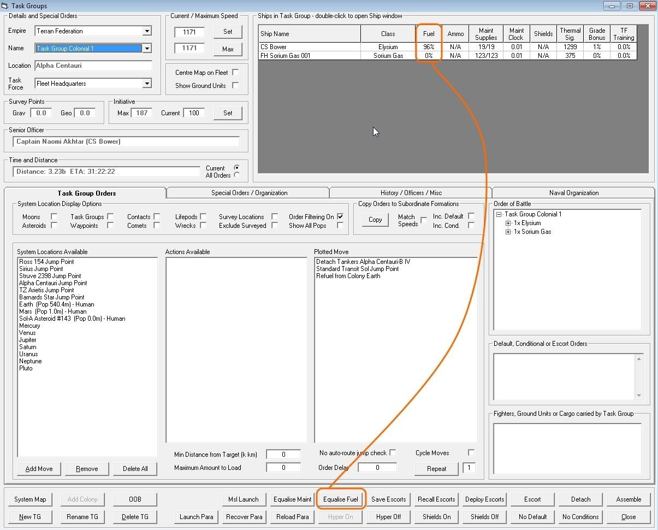Enable Centre Map on Fleet checkbox
Image resolution: width=658 pixels, height=530 pixels.
point(235,72)
